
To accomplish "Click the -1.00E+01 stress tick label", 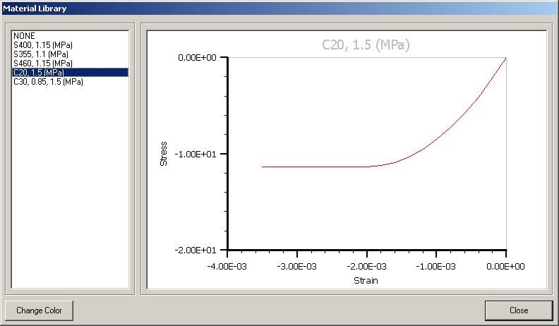I will point(198,154).
